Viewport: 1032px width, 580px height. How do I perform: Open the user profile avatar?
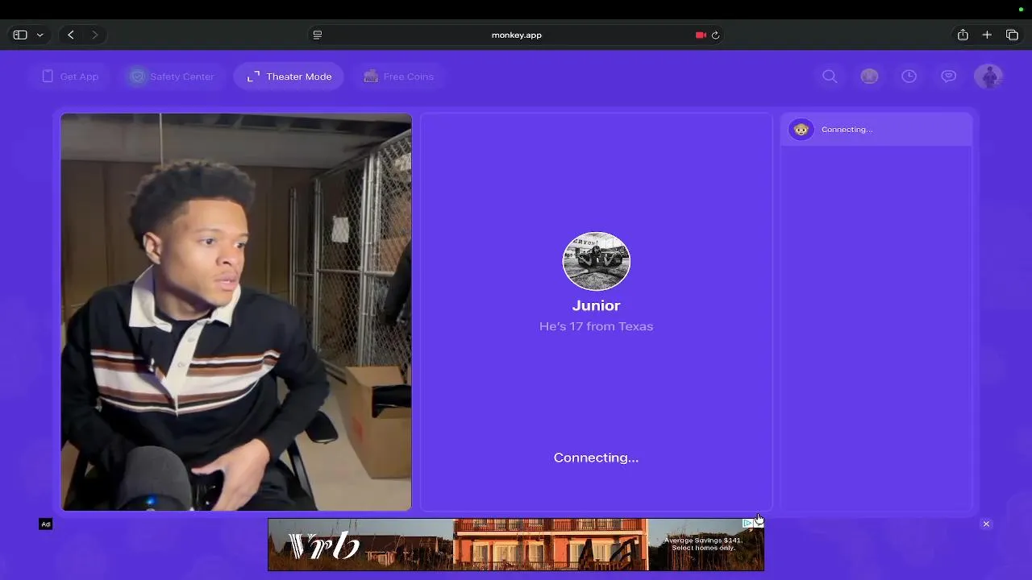click(x=988, y=77)
